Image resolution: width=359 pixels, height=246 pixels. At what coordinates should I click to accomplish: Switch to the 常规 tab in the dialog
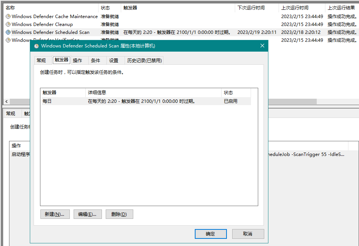(42, 60)
